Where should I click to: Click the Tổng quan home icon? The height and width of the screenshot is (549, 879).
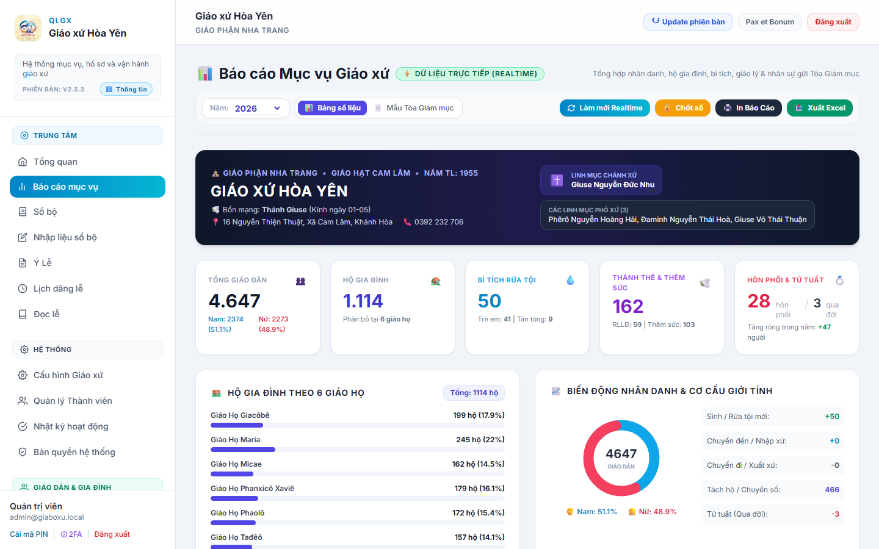(23, 162)
